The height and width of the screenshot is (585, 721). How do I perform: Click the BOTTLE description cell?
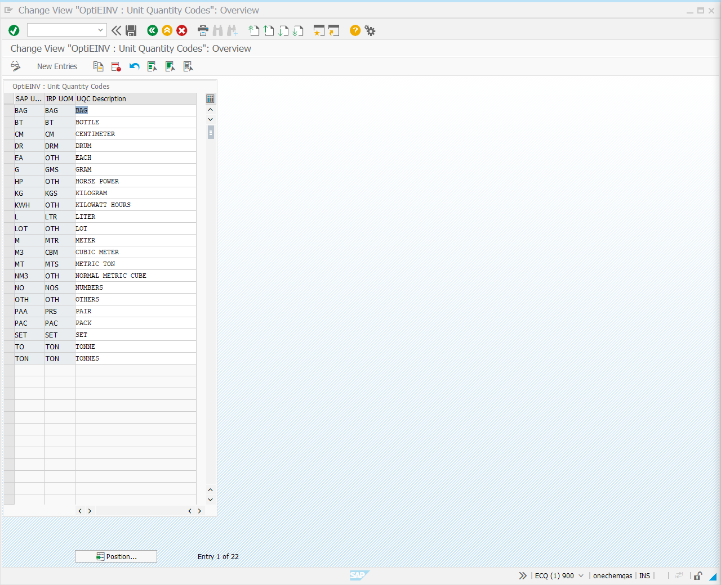click(x=135, y=122)
